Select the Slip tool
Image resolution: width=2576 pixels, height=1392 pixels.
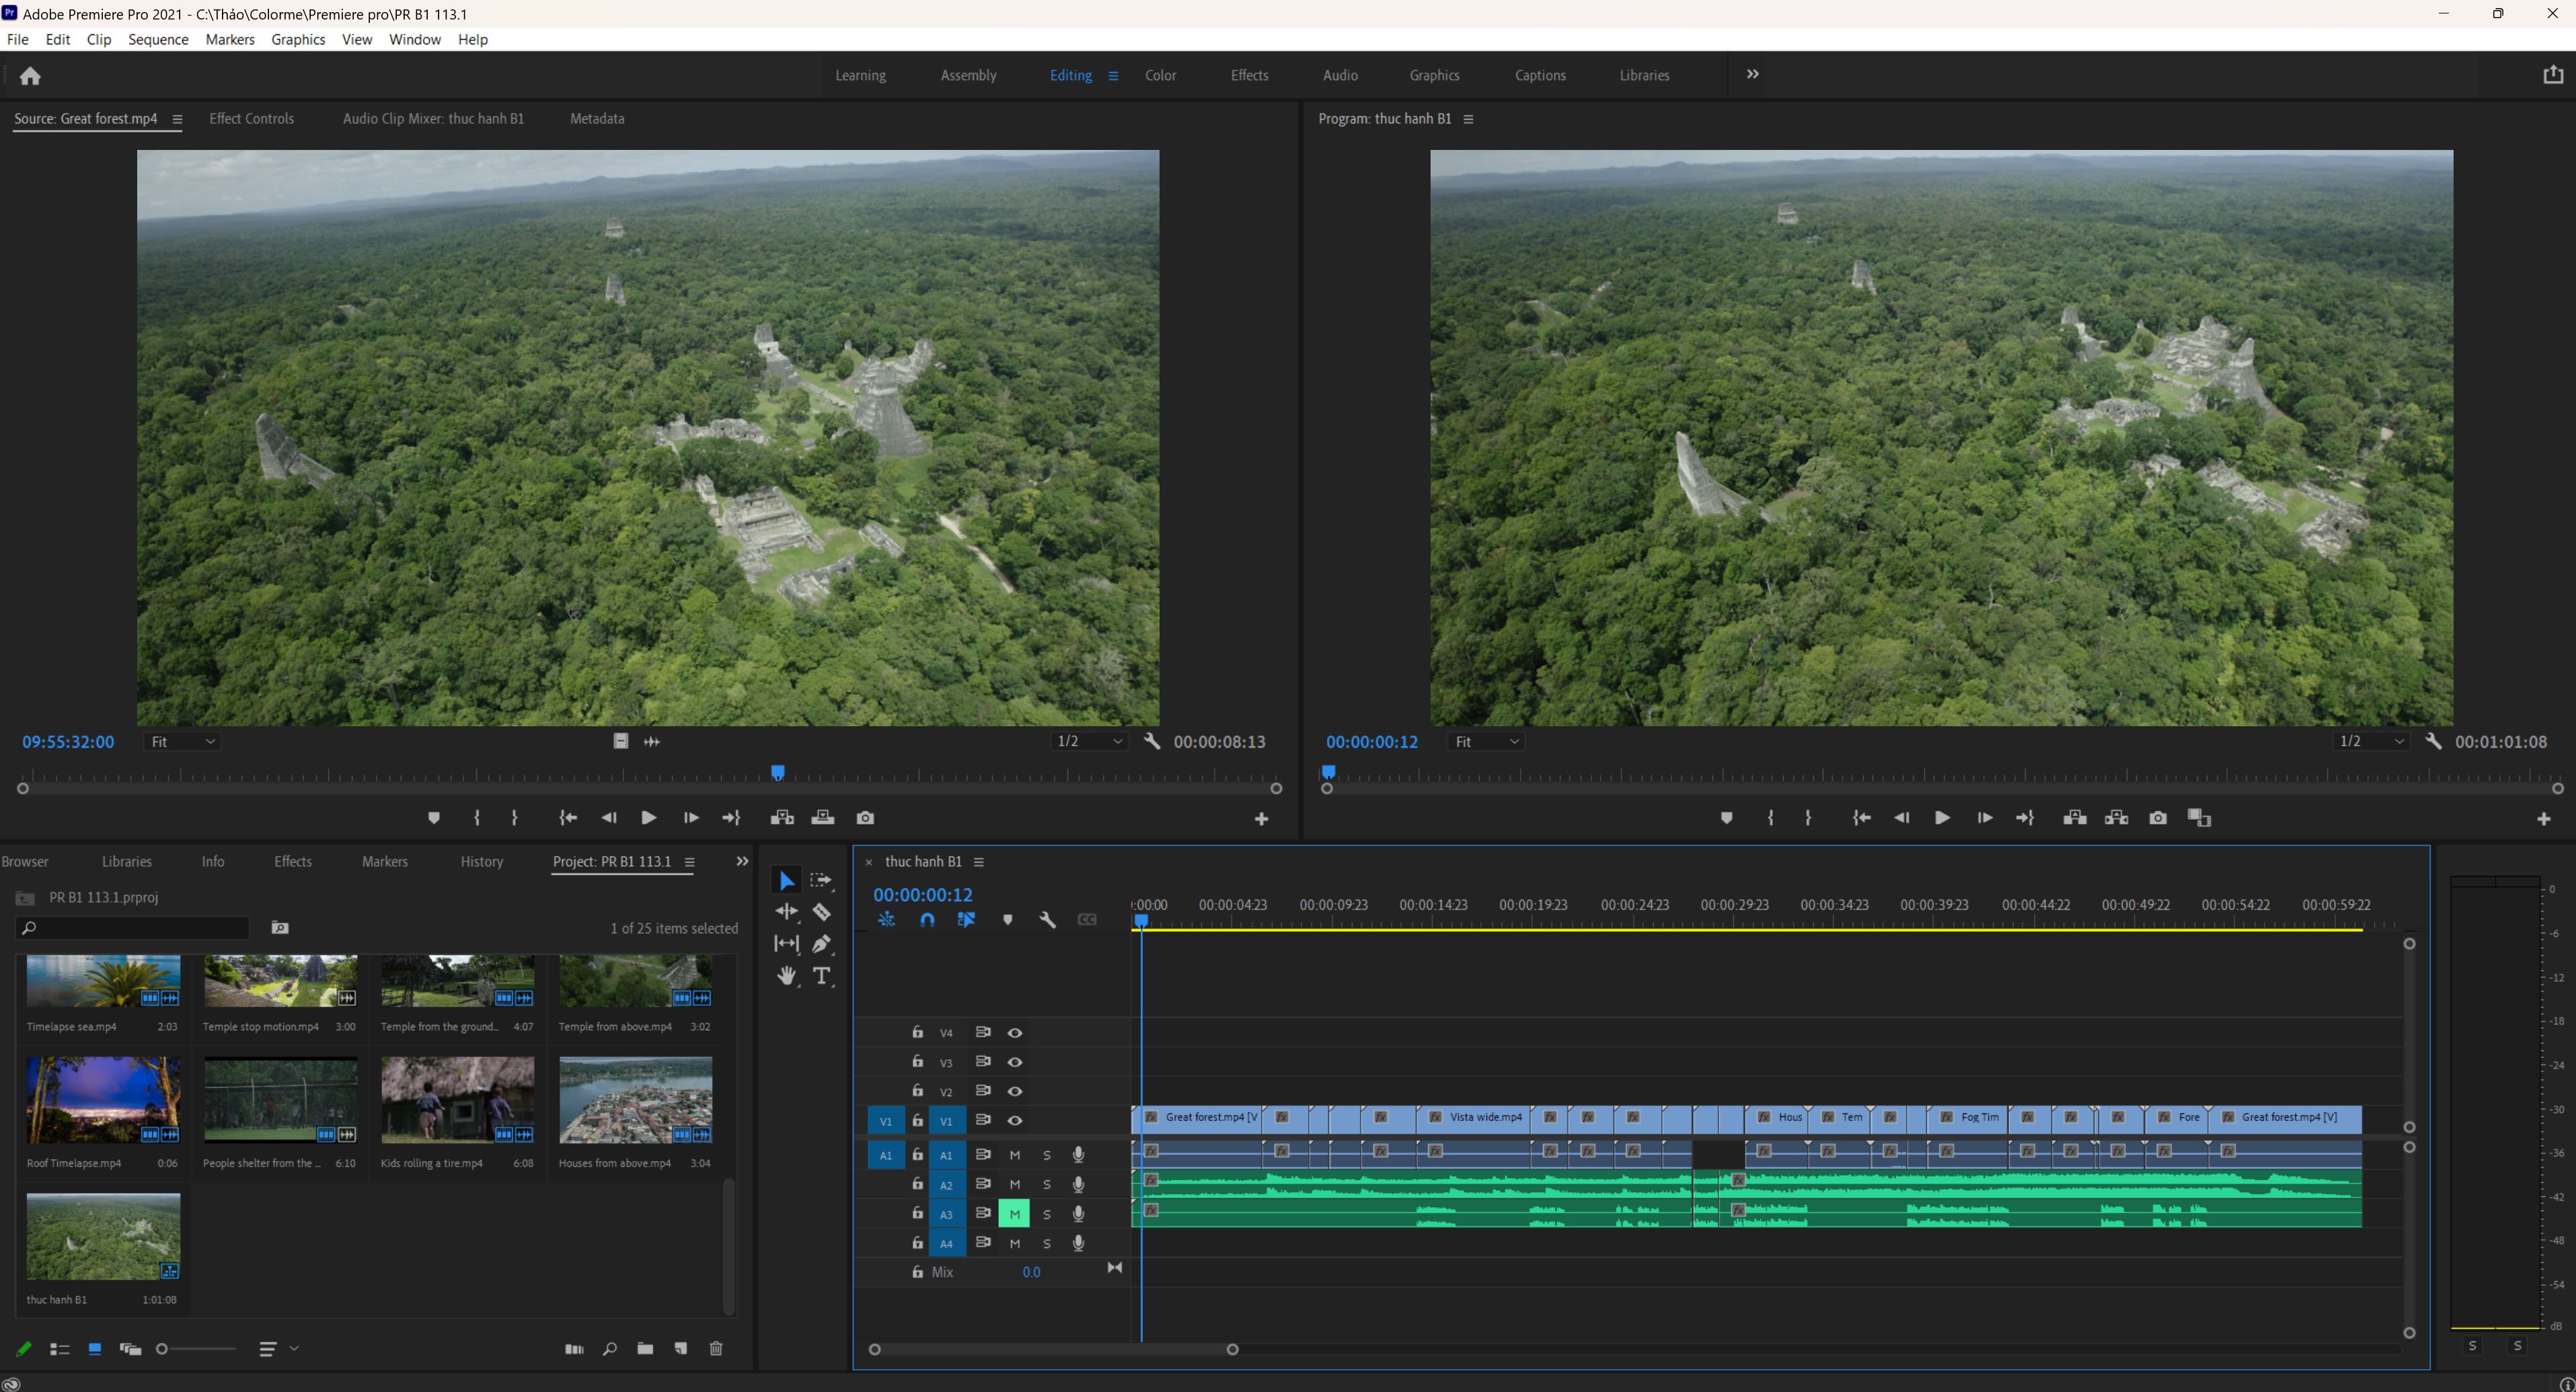coord(787,943)
